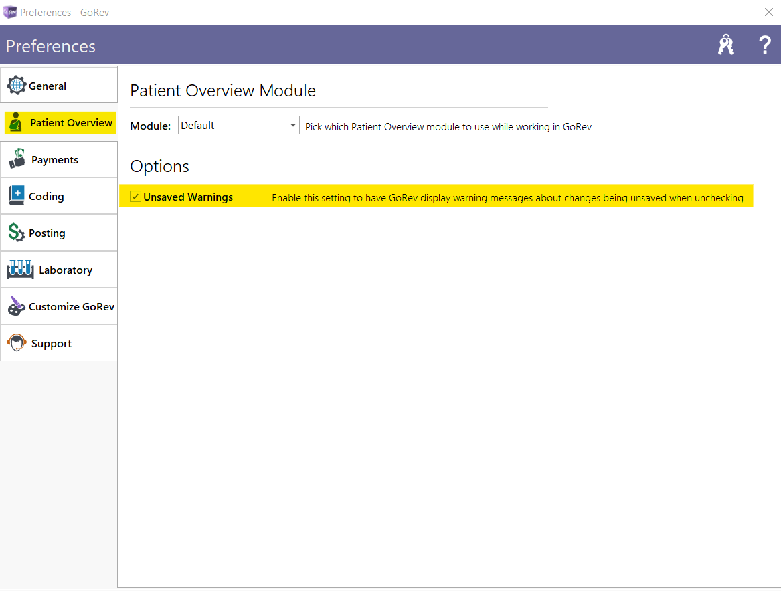Toggle the Unsaved Warnings checkbox
The height and width of the screenshot is (594, 781).
click(135, 197)
